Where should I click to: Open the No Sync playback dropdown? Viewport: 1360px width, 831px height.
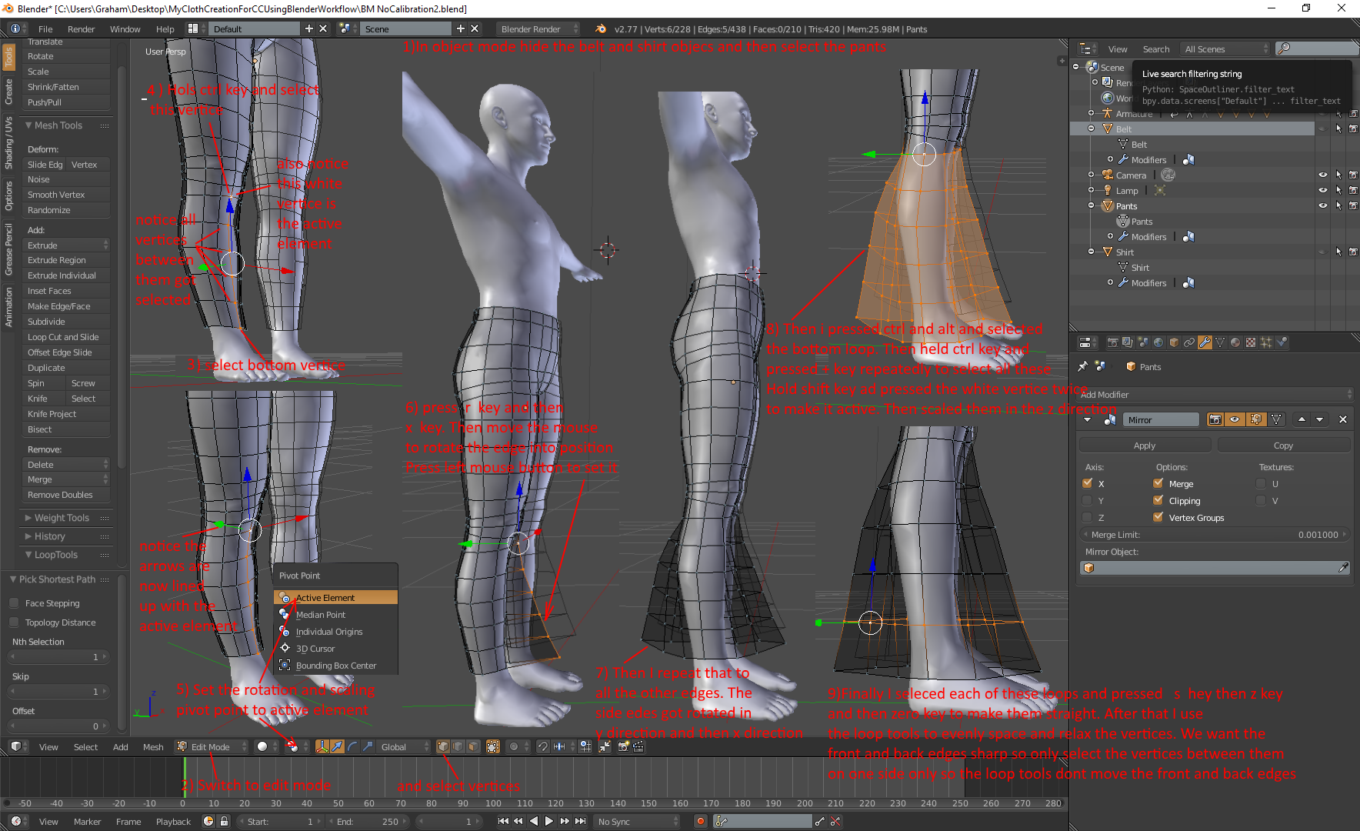tap(638, 821)
